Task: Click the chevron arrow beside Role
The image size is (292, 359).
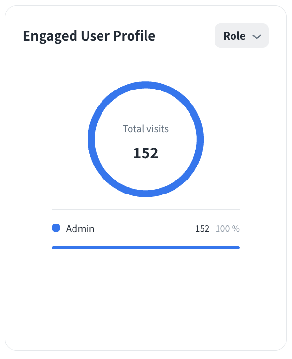Action: pos(257,37)
